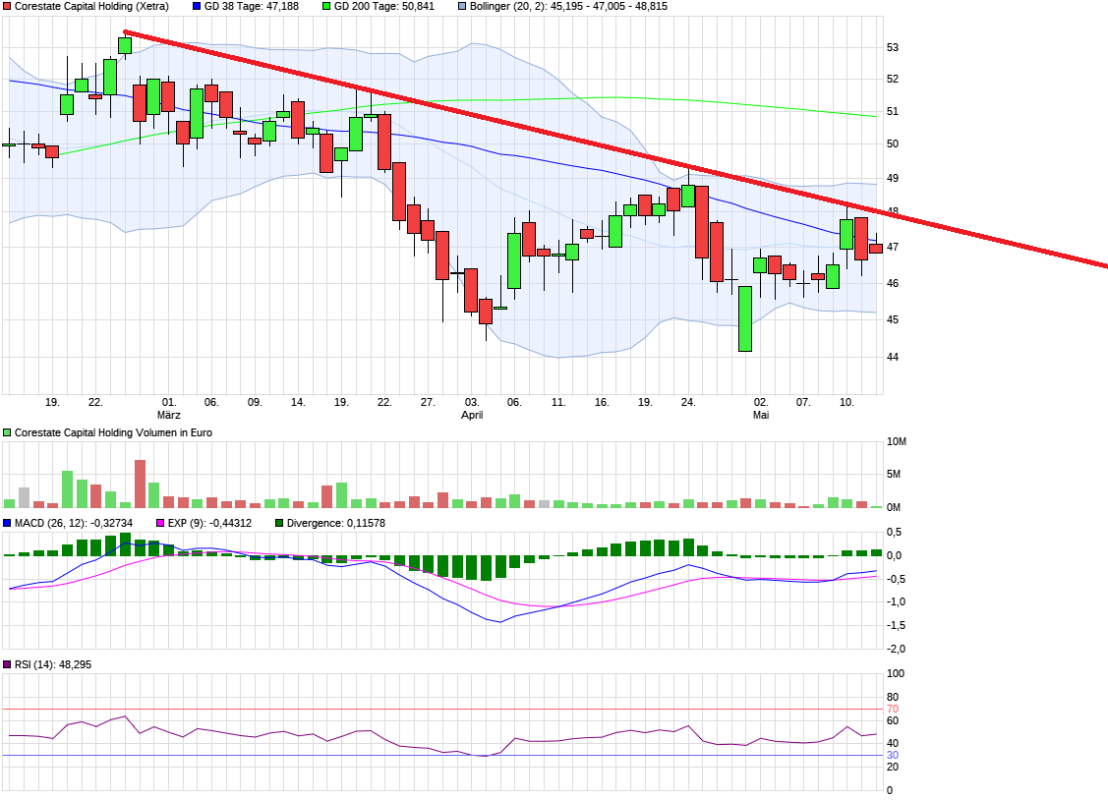The image size is (1108, 800).
Task: Click the red Corestate Capital Holding legend square
Action: click(8, 7)
